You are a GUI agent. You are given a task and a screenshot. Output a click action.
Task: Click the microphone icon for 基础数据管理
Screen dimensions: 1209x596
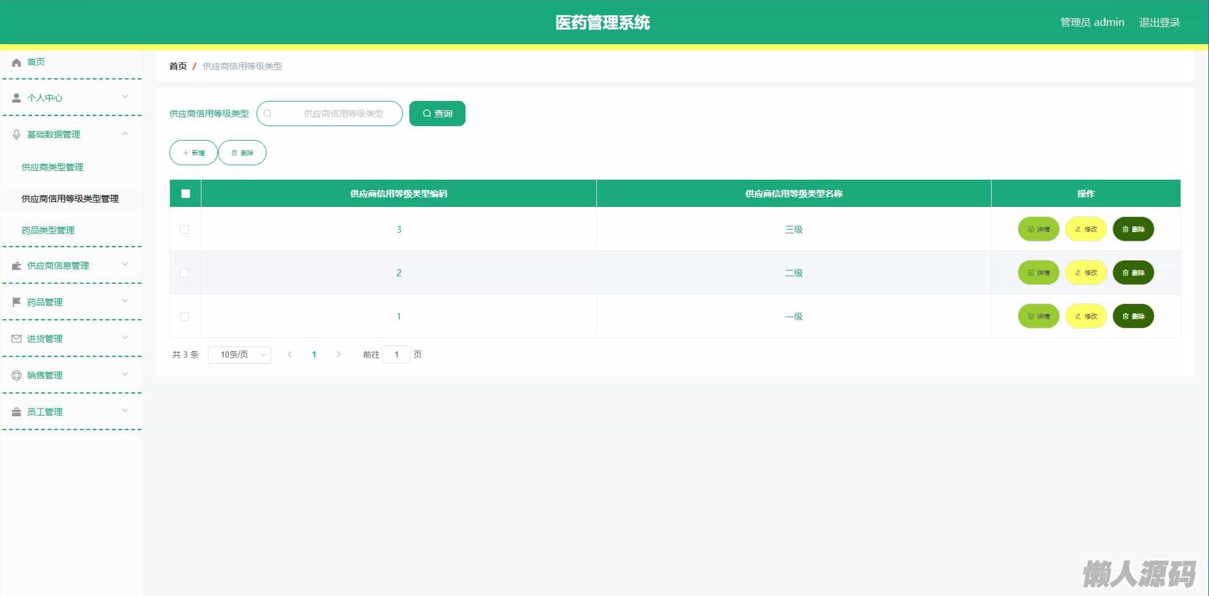click(x=16, y=134)
